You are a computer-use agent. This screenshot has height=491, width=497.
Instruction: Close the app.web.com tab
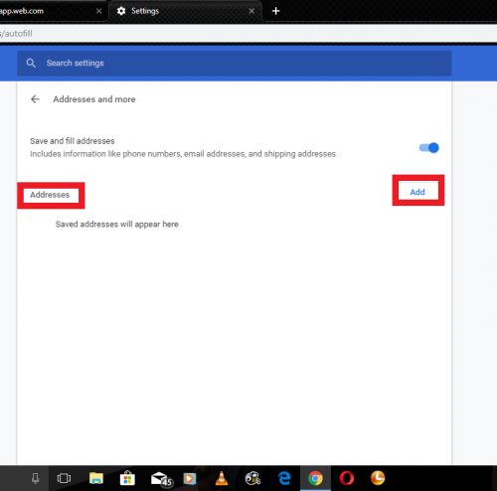(x=98, y=11)
